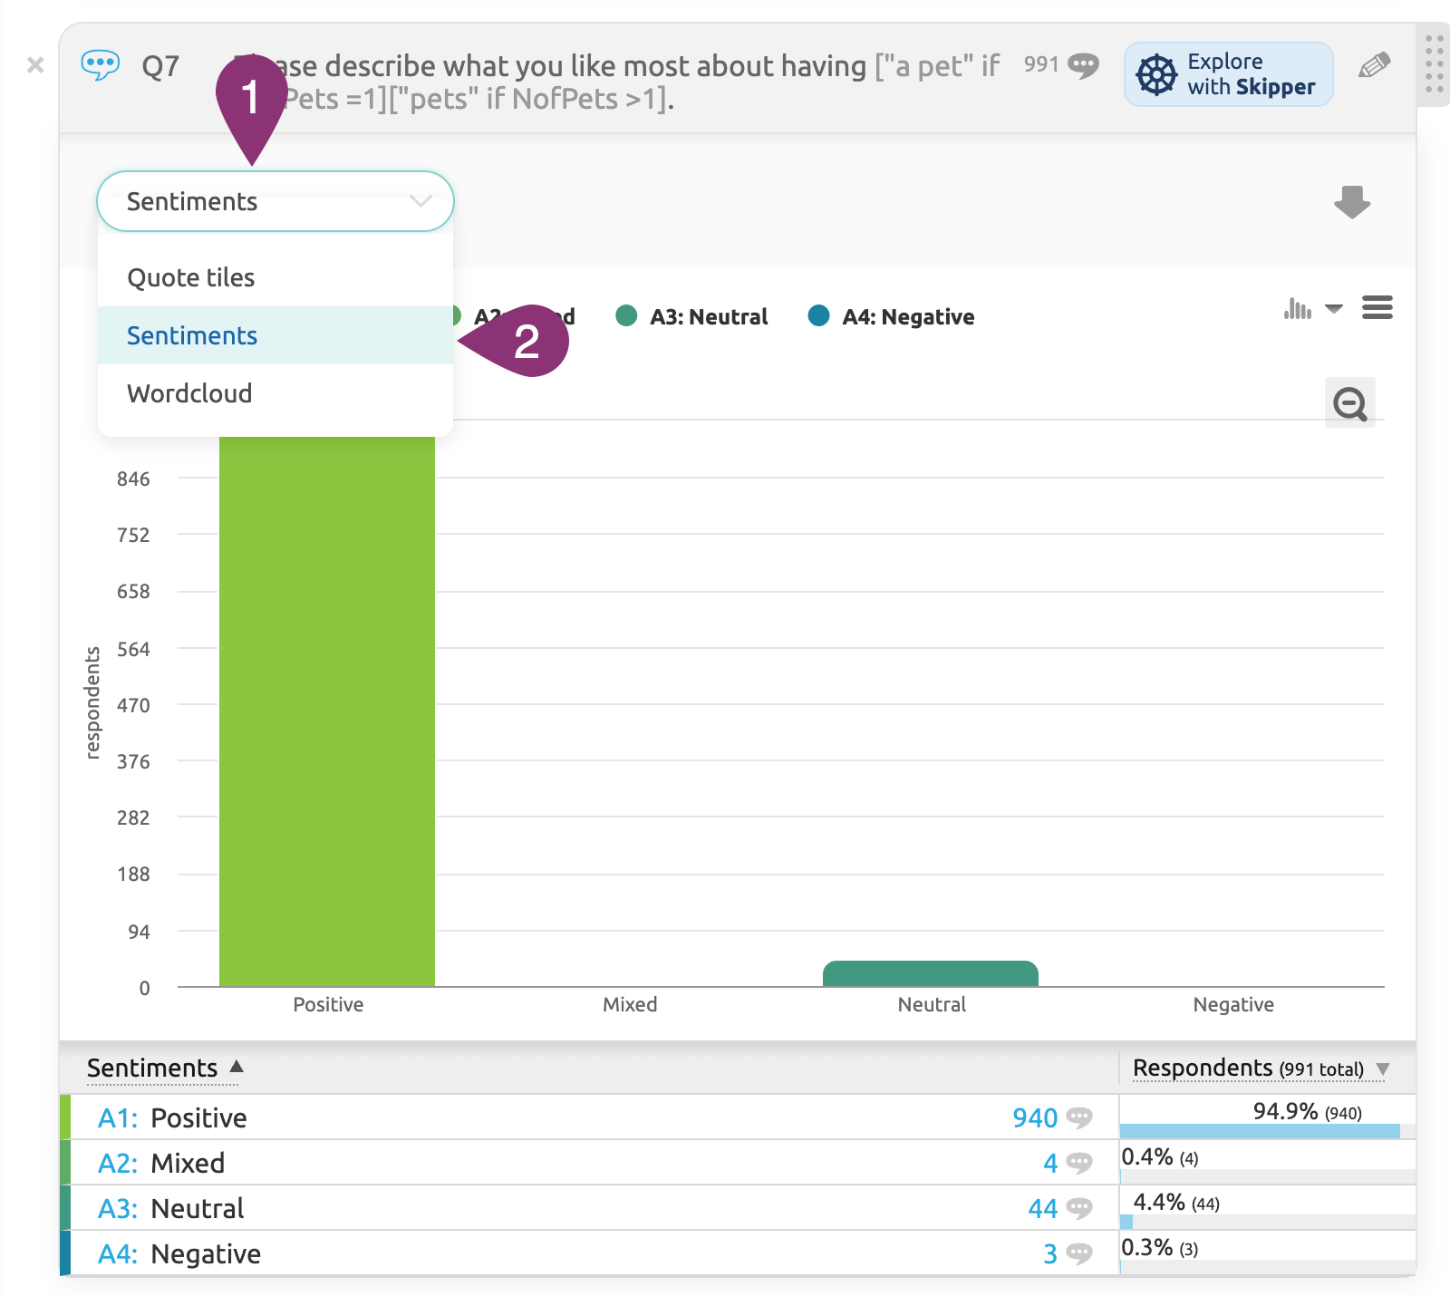The image size is (1450, 1296).
Task: Toggle the A4: Negative series in the legend
Action: [x=891, y=316]
